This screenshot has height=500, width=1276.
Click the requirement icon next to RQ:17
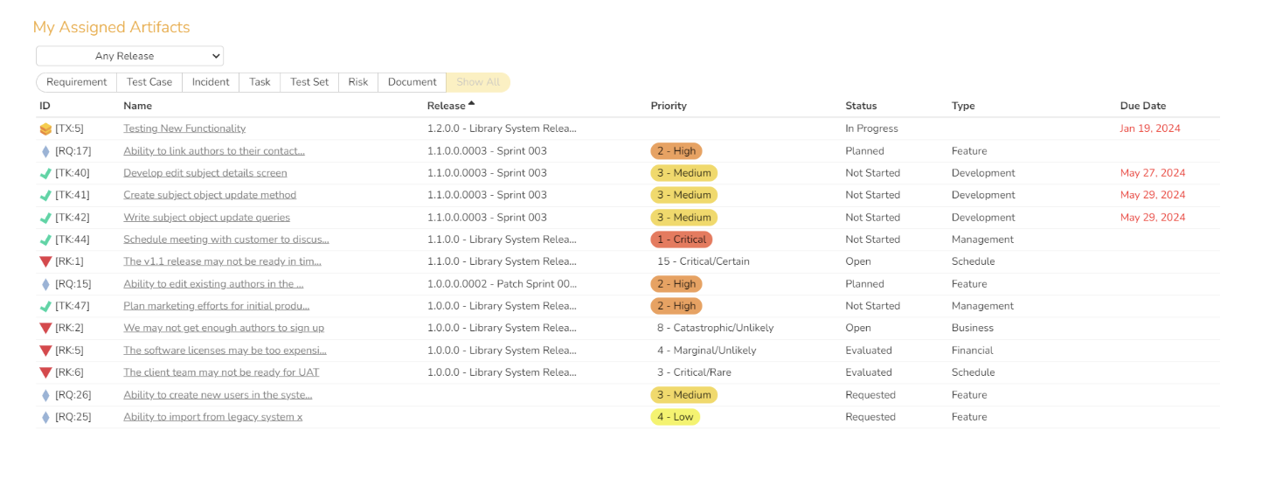(45, 151)
